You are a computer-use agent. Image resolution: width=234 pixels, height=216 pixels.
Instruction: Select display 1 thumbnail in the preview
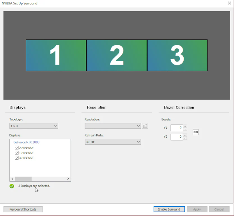tap(56, 55)
